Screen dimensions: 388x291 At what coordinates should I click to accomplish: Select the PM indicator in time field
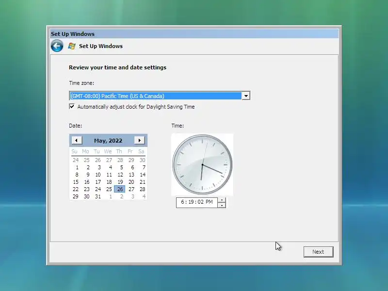coord(209,202)
